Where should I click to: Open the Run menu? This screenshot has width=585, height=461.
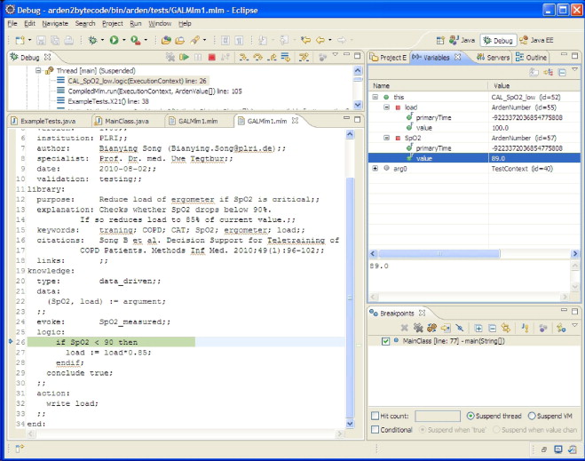136,23
